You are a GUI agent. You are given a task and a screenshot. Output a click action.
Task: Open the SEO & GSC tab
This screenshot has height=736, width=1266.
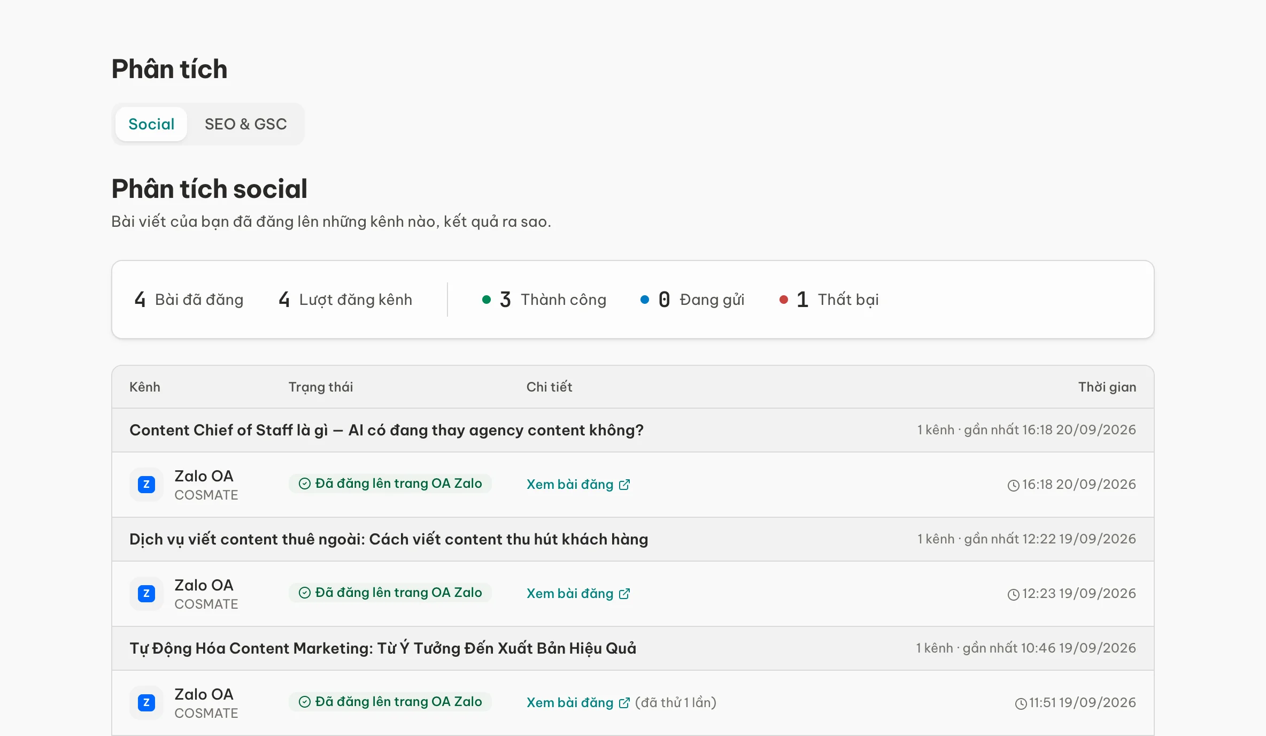coord(246,124)
